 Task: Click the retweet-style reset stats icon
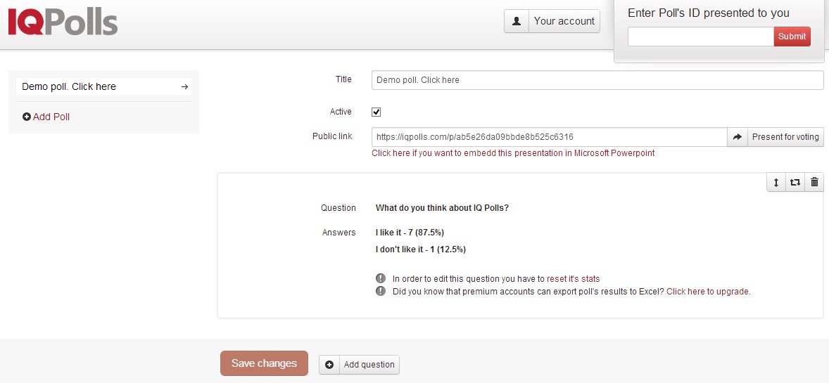point(795,183)
